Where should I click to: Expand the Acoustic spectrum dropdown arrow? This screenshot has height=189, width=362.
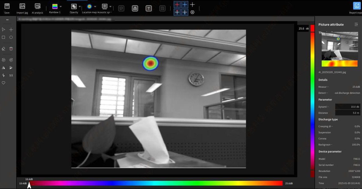111,7
